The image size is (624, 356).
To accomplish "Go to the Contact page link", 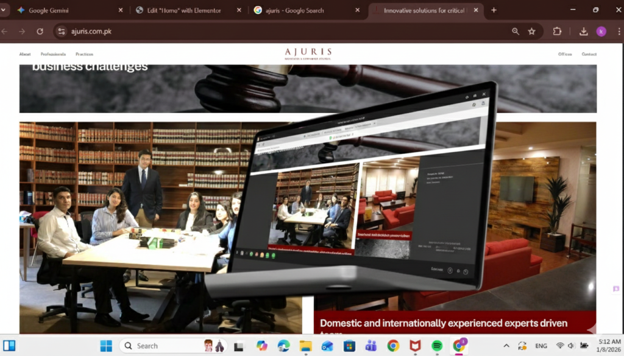I will (589, 54).
